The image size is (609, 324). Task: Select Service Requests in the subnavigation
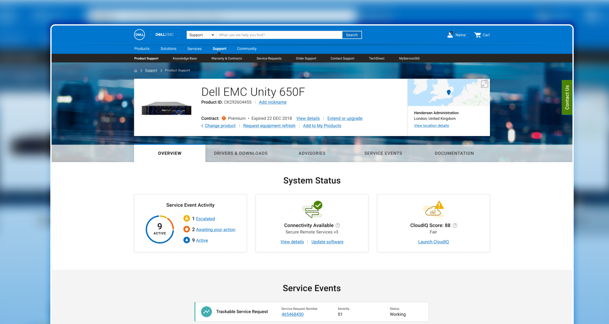pos(269,58)
